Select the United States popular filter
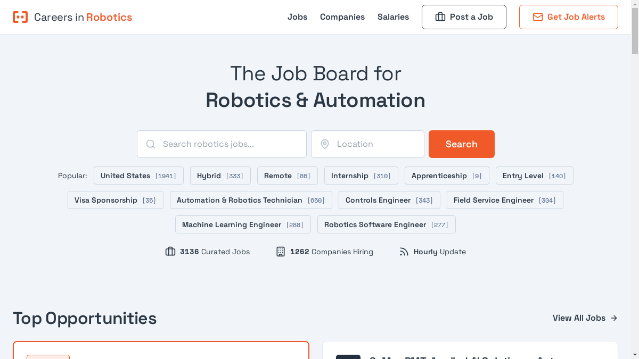The image size is (639, 359). (x=138, y=176)
